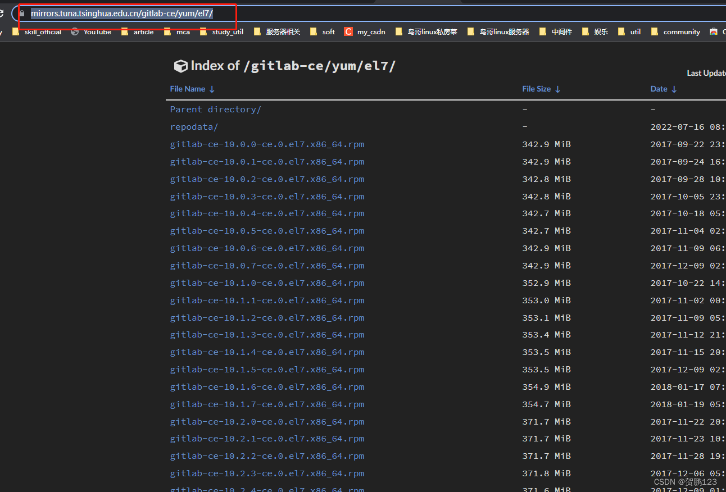The width and height of the screenshot is (726, 492).
Task: Download gitlab-ce-10.2.3-ce.0.el7 rpm
Action: (x=267, y=473)
